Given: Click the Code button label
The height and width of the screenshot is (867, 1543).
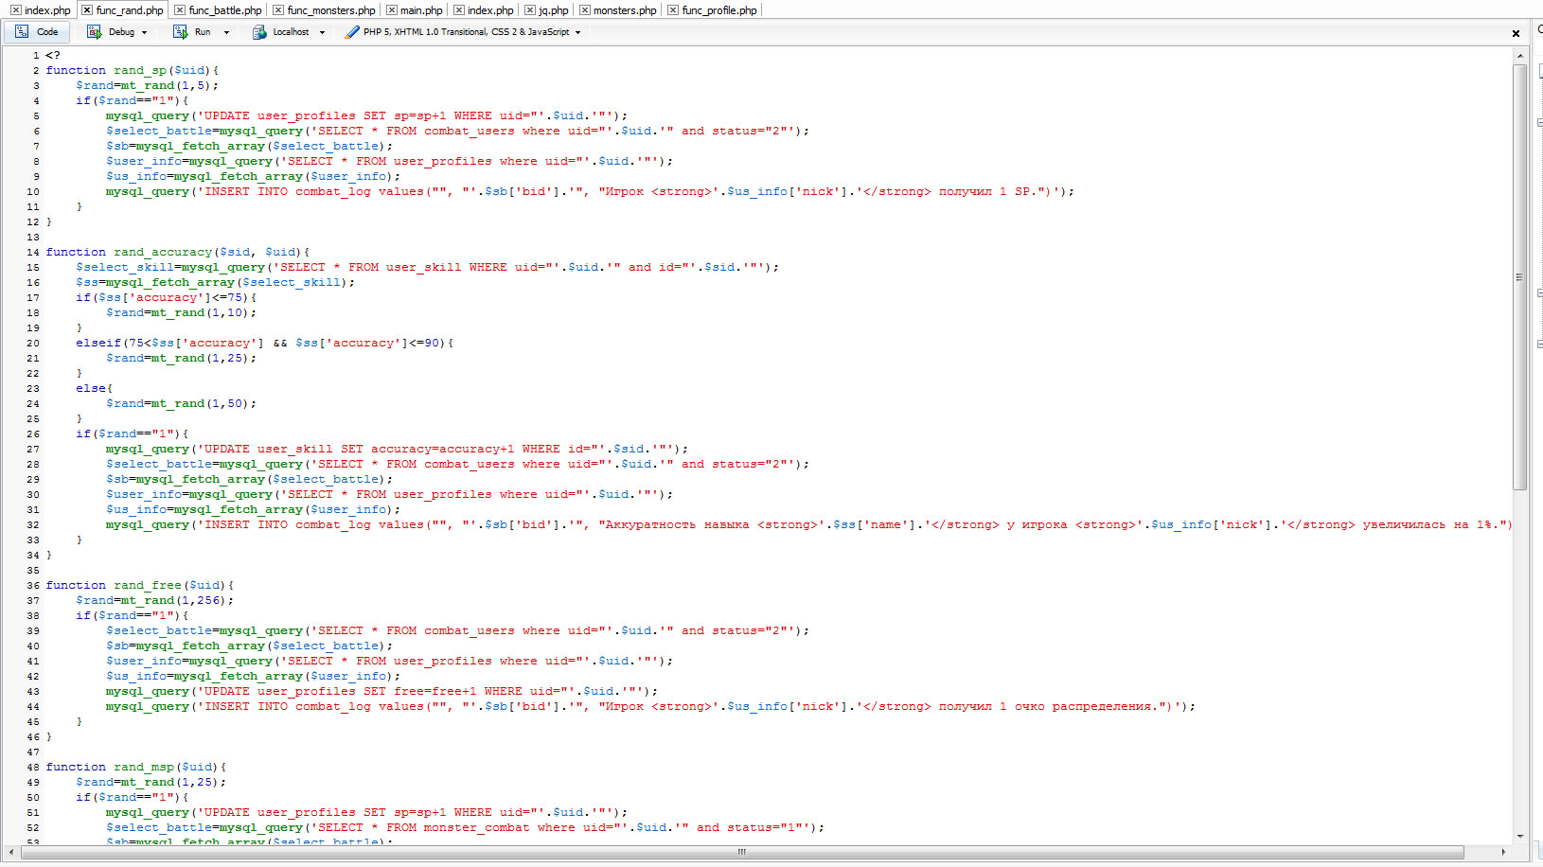Looking at the screenshot, I should [47, 32].
